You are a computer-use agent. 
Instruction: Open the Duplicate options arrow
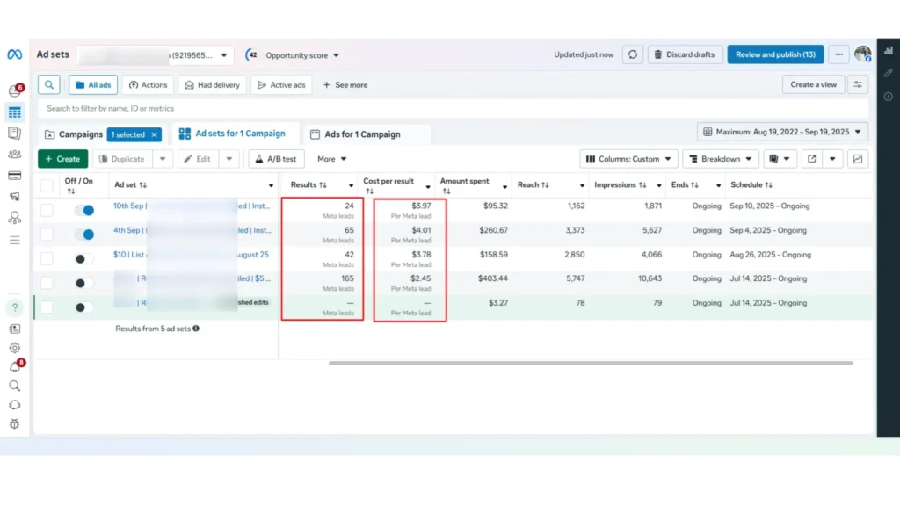[x=163, y=159]
